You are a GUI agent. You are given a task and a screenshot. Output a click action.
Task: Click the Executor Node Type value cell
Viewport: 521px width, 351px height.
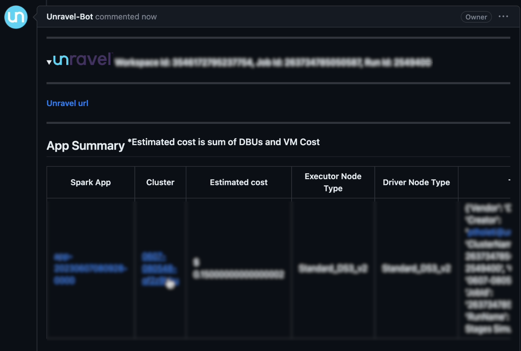coord(333,269)
